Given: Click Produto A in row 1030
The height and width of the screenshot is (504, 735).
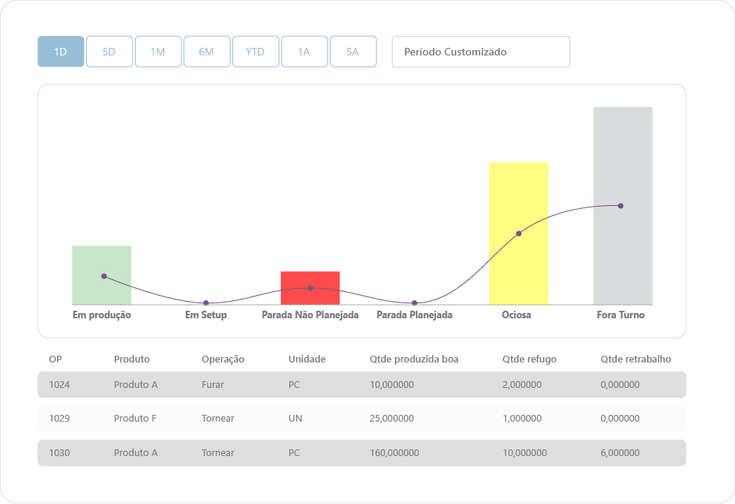Looking at the screenshot, I should pos(136,453).
